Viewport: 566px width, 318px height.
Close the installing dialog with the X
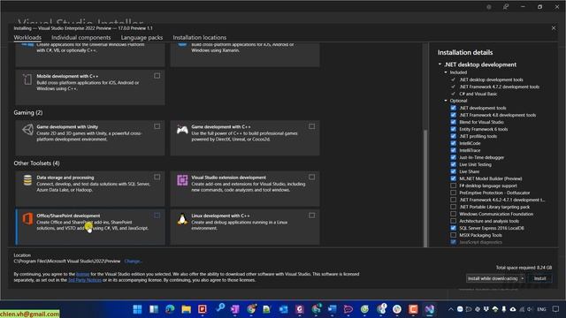coord(554,27)
